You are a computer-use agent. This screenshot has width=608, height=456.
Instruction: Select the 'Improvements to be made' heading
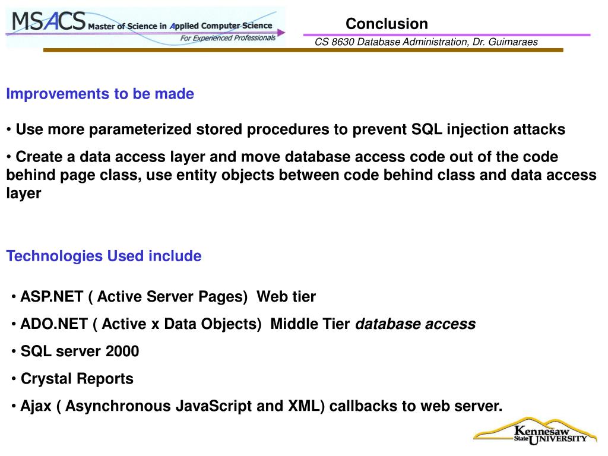100,94
